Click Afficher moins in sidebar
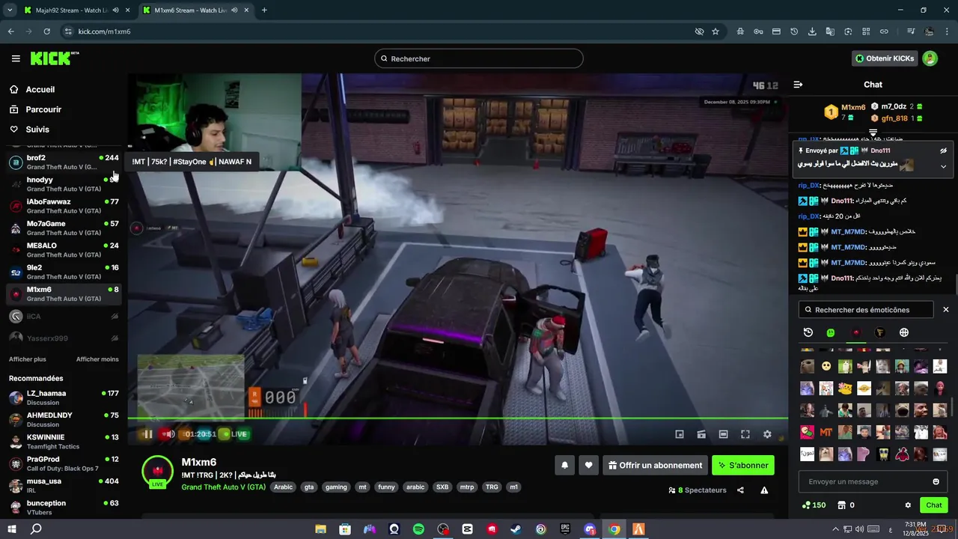 pyautogui.click(x=97, y=359)
